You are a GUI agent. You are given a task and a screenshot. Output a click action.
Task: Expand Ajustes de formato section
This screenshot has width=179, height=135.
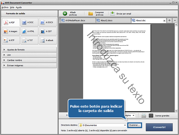[29, 50]
